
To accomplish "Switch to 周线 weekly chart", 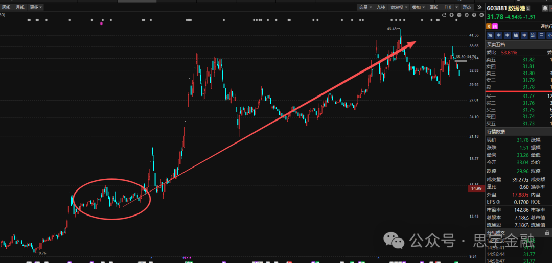I will (6, 7).
